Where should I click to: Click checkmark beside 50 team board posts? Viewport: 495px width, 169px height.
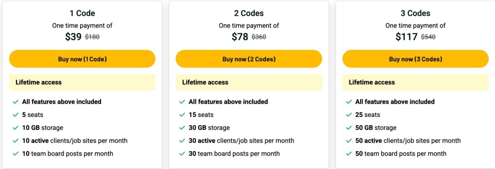[349, 153]
